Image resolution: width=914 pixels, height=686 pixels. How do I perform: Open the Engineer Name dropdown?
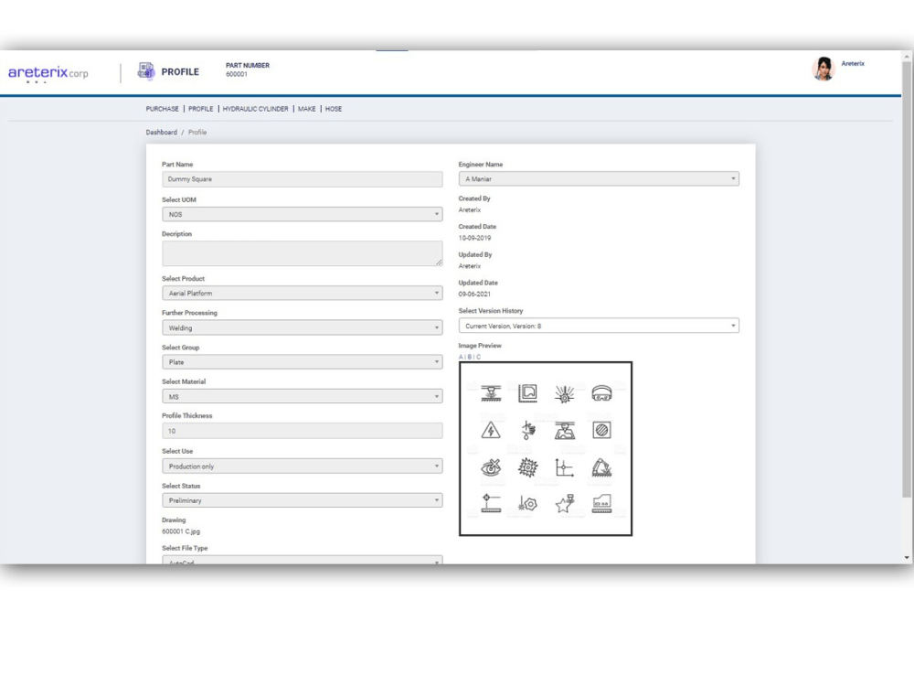point(599,178)
